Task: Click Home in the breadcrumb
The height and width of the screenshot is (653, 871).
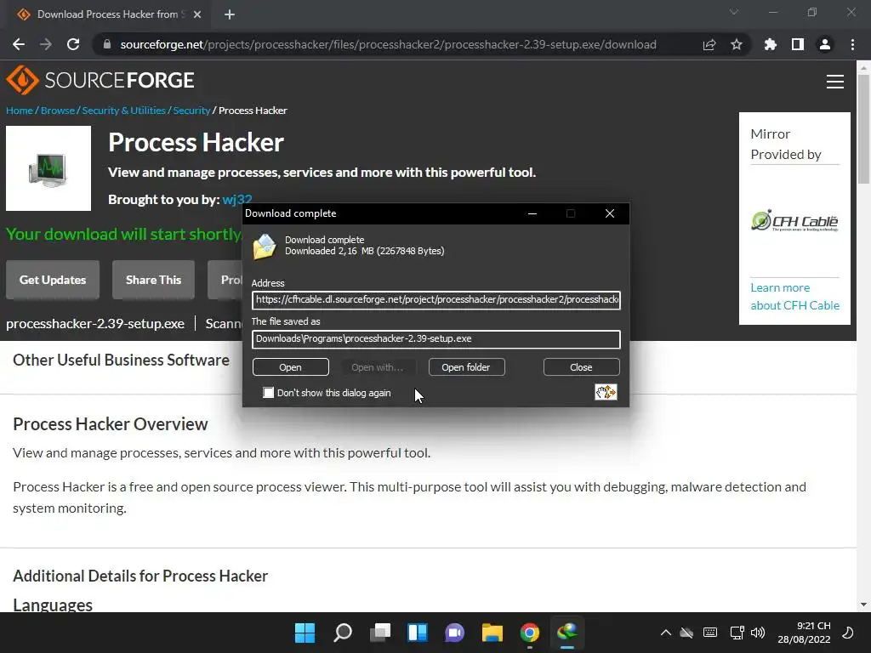Action: (20, 111)
